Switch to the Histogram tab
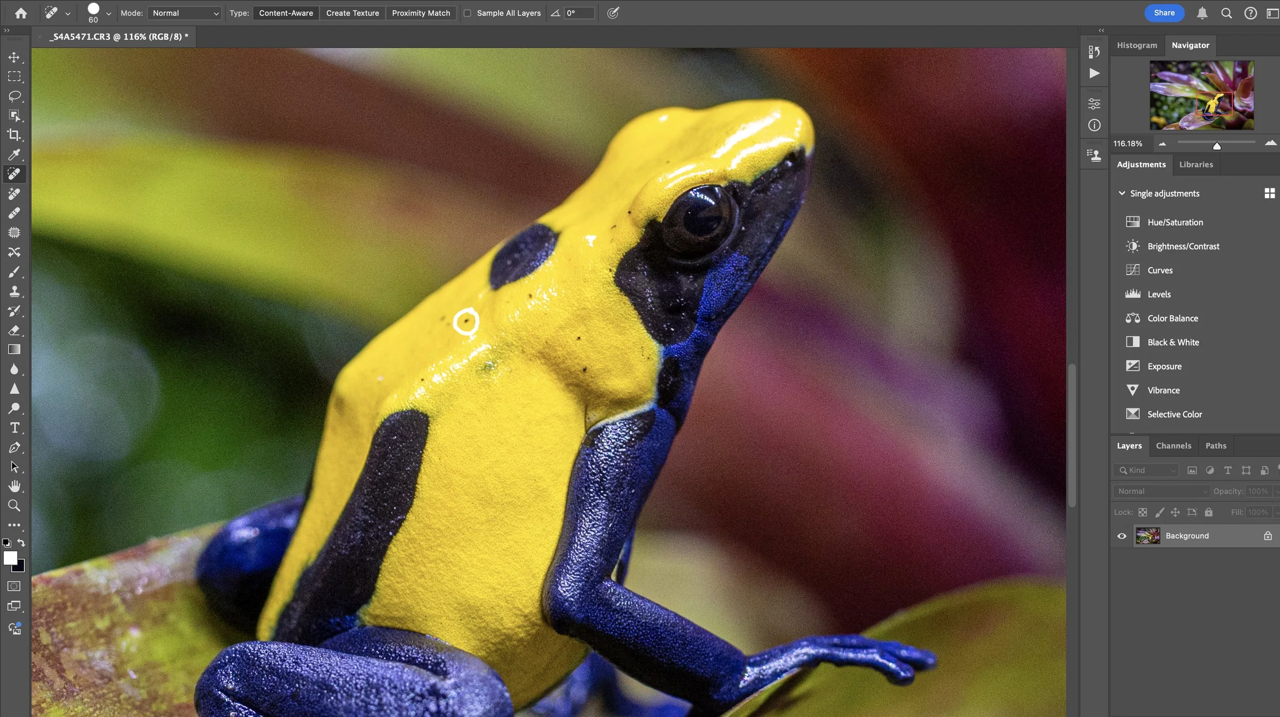The image size is (1280, 717). [1136, 45]
